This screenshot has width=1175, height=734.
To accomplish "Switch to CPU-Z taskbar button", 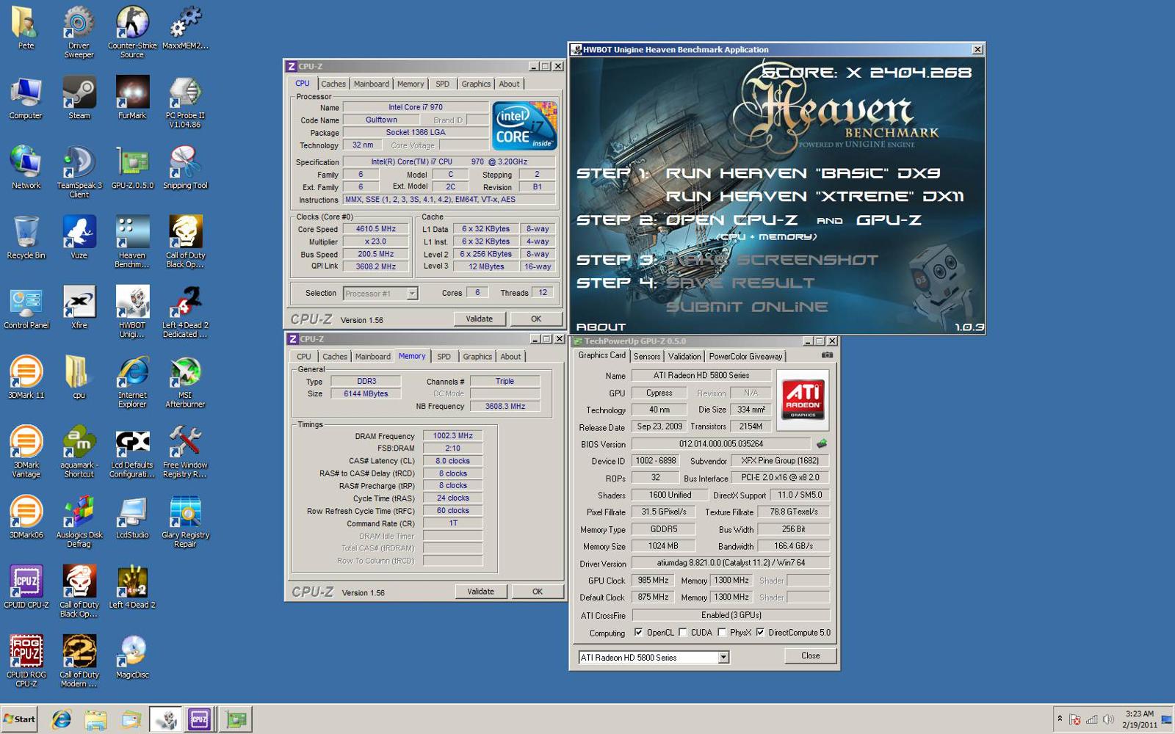I will click(x=199, y=719).
